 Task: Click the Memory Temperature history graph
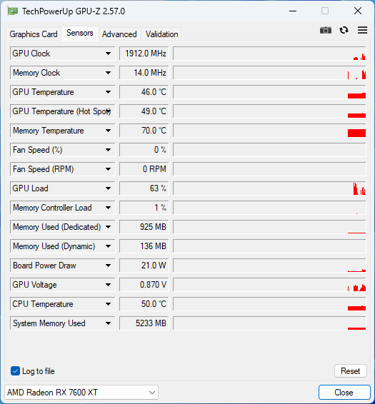[269, 131]
